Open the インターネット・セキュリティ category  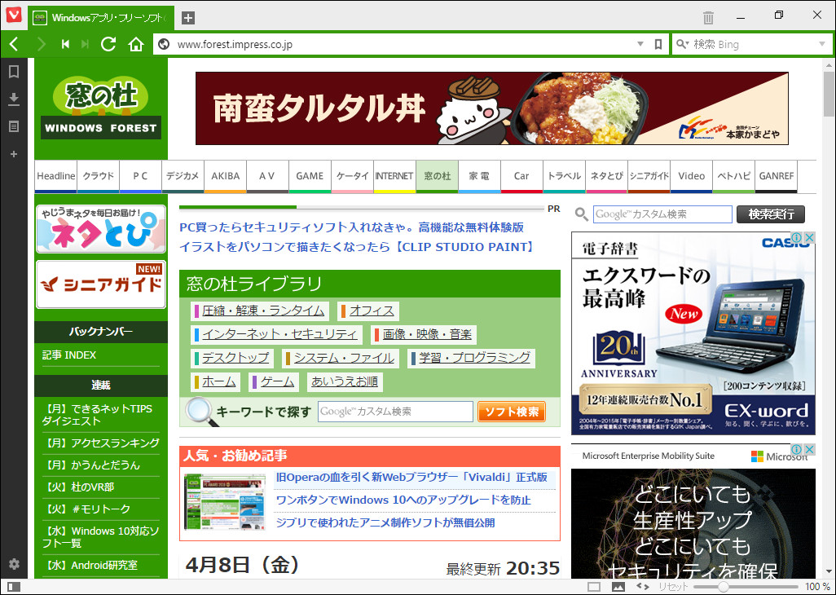(x=277, y=334)
